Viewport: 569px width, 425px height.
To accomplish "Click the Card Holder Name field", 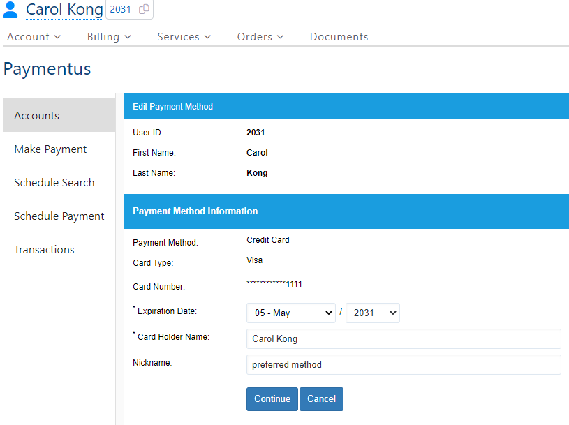I will click(x=404, y=338).
